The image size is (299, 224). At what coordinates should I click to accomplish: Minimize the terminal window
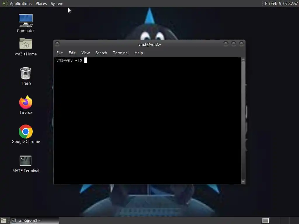click(226, 44)
